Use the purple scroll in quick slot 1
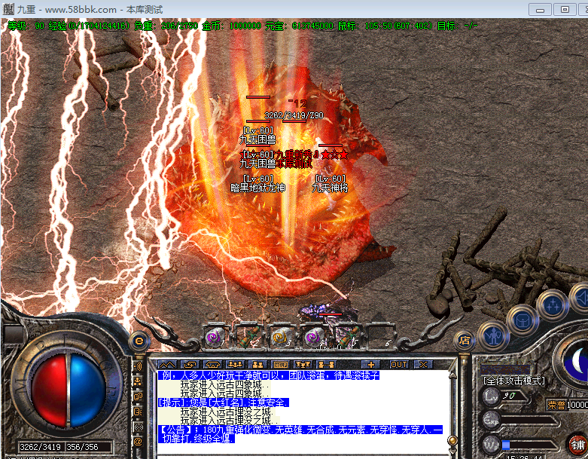The height and width of the screenshot is (459, 588). point(214,336)
